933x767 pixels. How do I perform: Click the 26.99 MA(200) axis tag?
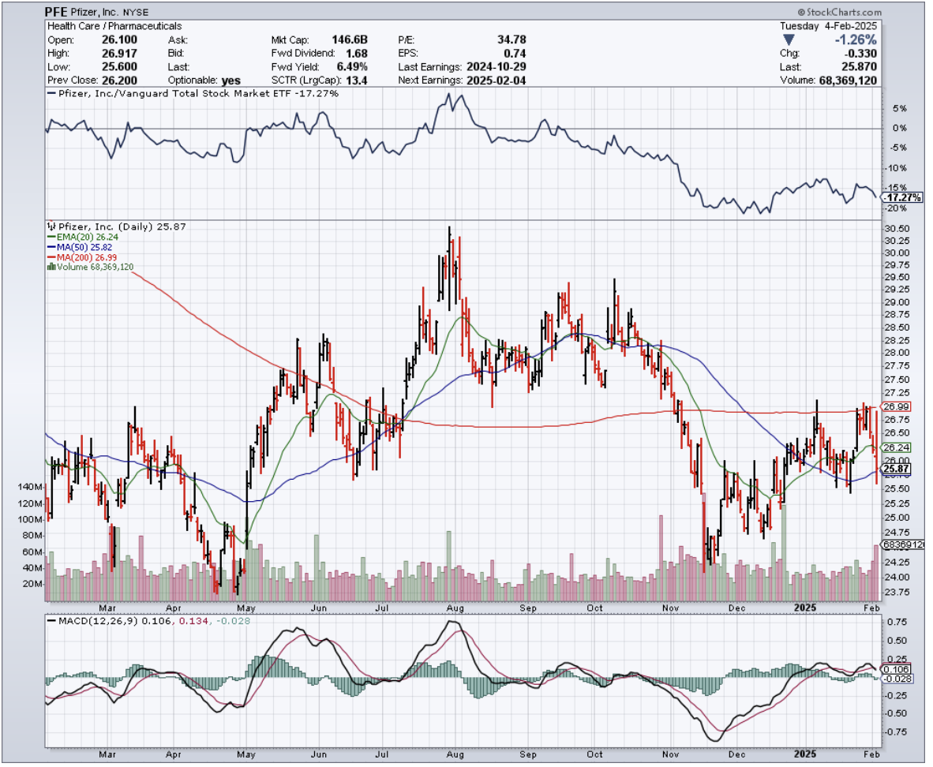894,406
